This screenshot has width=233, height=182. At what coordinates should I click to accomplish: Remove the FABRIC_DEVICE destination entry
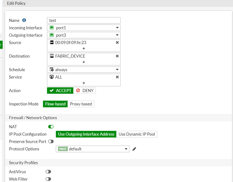[x=117, y=56]
